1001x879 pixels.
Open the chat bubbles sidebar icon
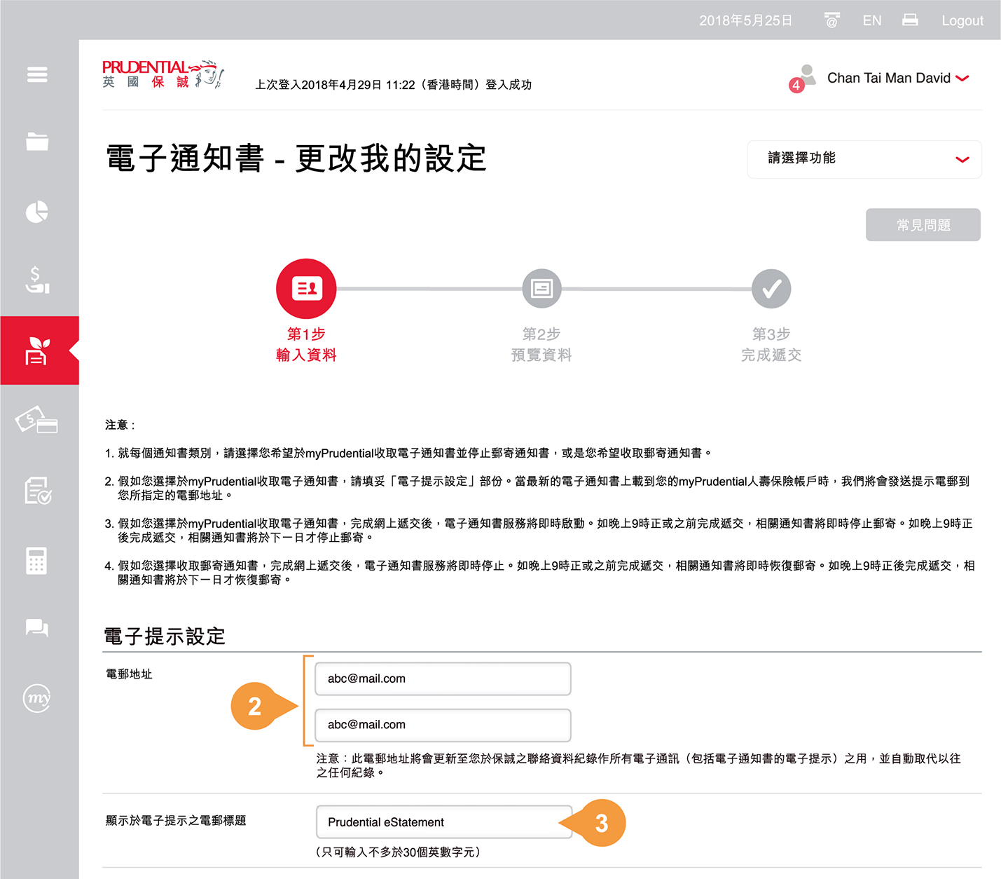[37, 627]
